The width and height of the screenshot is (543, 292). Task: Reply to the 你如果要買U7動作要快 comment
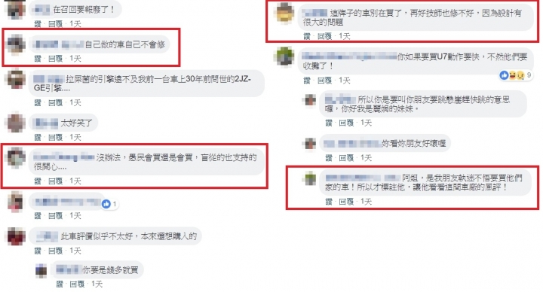(x=325, y=81)
